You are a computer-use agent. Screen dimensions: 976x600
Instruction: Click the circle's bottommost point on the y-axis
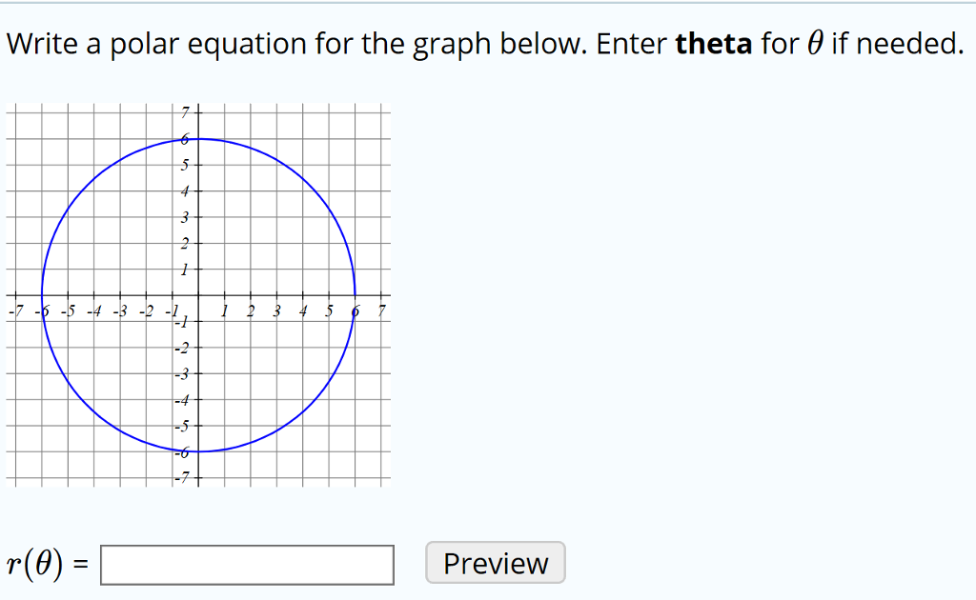(198, 451)
